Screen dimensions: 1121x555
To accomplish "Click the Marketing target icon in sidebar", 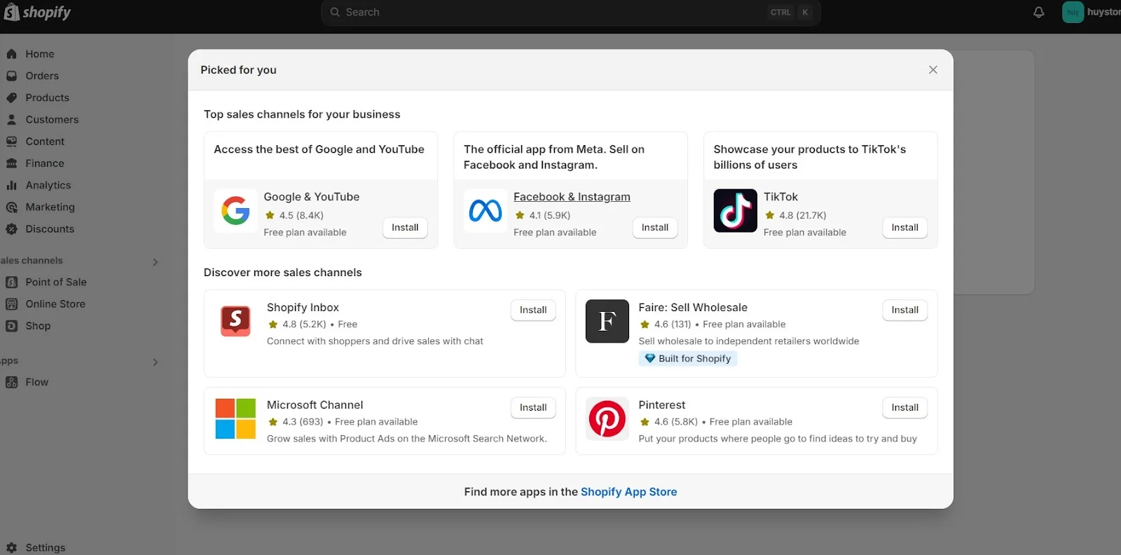I will 11,207.
